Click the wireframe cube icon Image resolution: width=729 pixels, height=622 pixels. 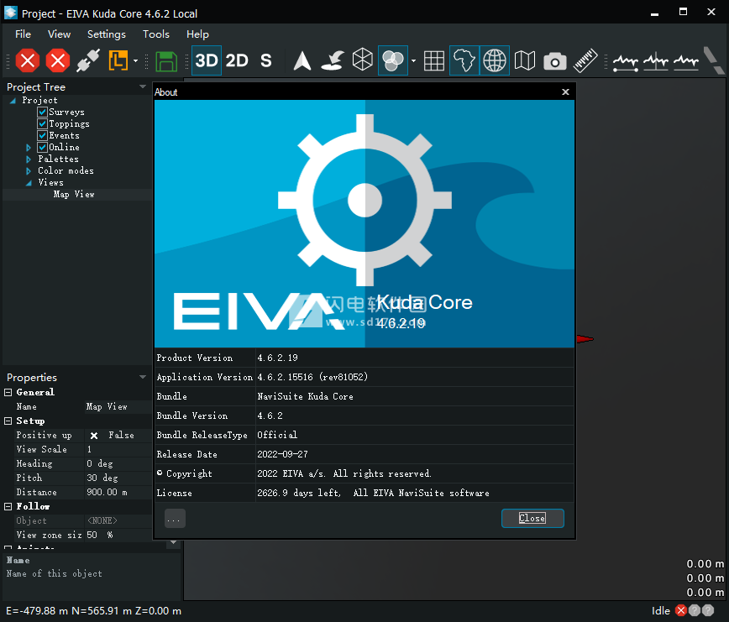pos(363,60)
